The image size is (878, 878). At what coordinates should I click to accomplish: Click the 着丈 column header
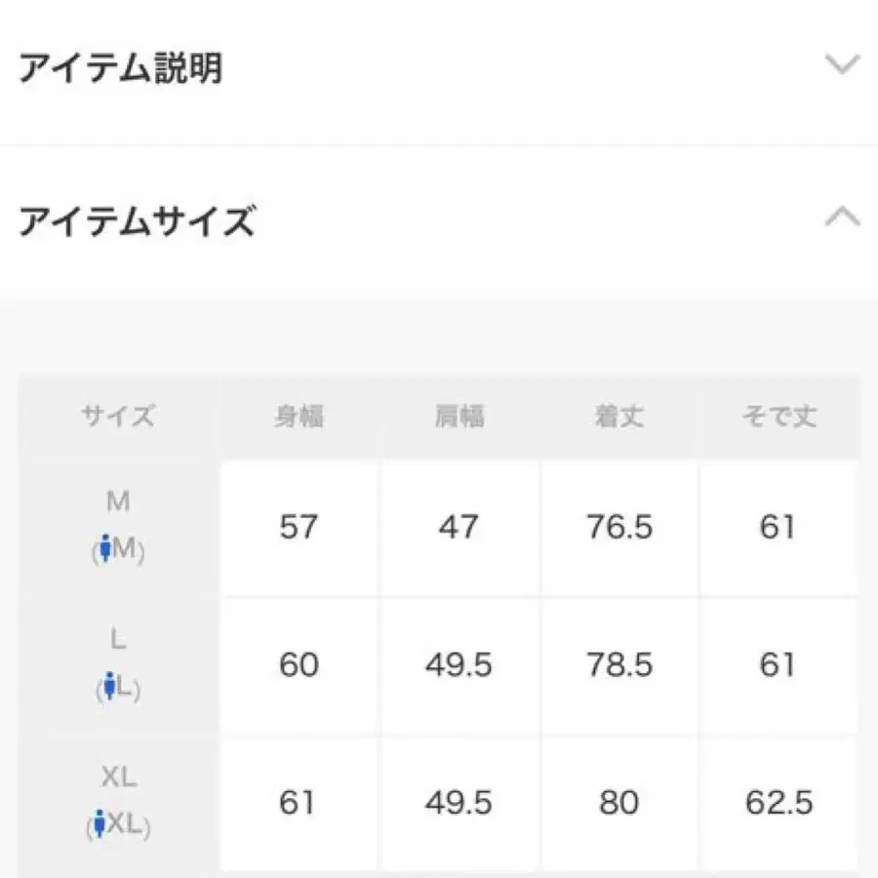pos(619,417)
